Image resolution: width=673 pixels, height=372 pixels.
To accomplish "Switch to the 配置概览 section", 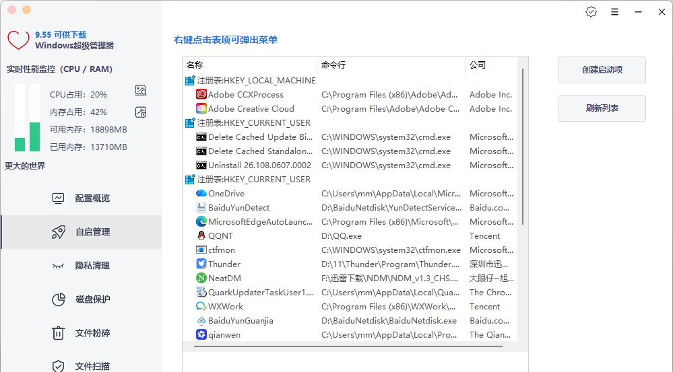I will (x=81, y=198).
